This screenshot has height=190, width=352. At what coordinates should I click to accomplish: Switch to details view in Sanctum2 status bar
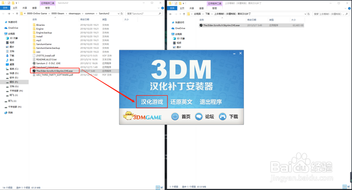158,188
